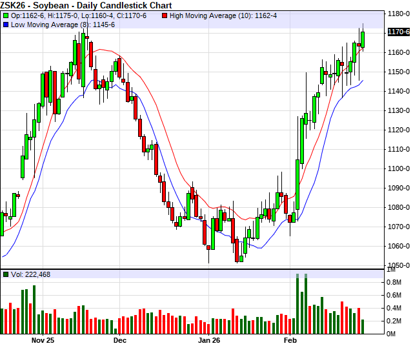Click the blue Low Moving Average swatch
The width and height of the screenshot is (413, 346).
[6, 25]
